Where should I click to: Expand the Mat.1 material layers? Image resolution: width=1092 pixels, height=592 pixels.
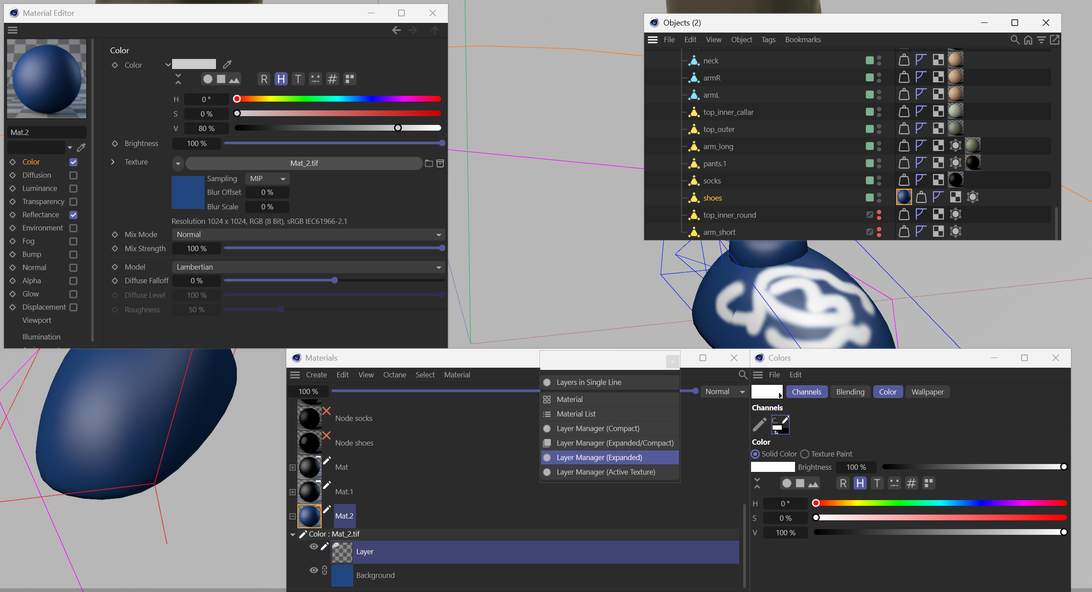293,492
